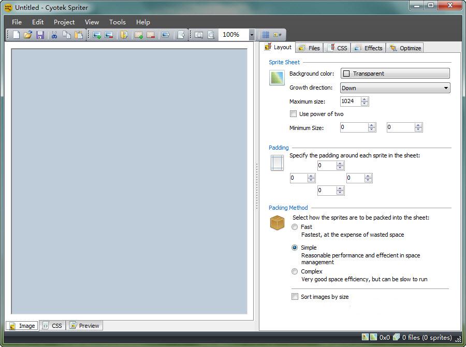
Task: Click the status bar first image icon
Action: pos(365,337)
